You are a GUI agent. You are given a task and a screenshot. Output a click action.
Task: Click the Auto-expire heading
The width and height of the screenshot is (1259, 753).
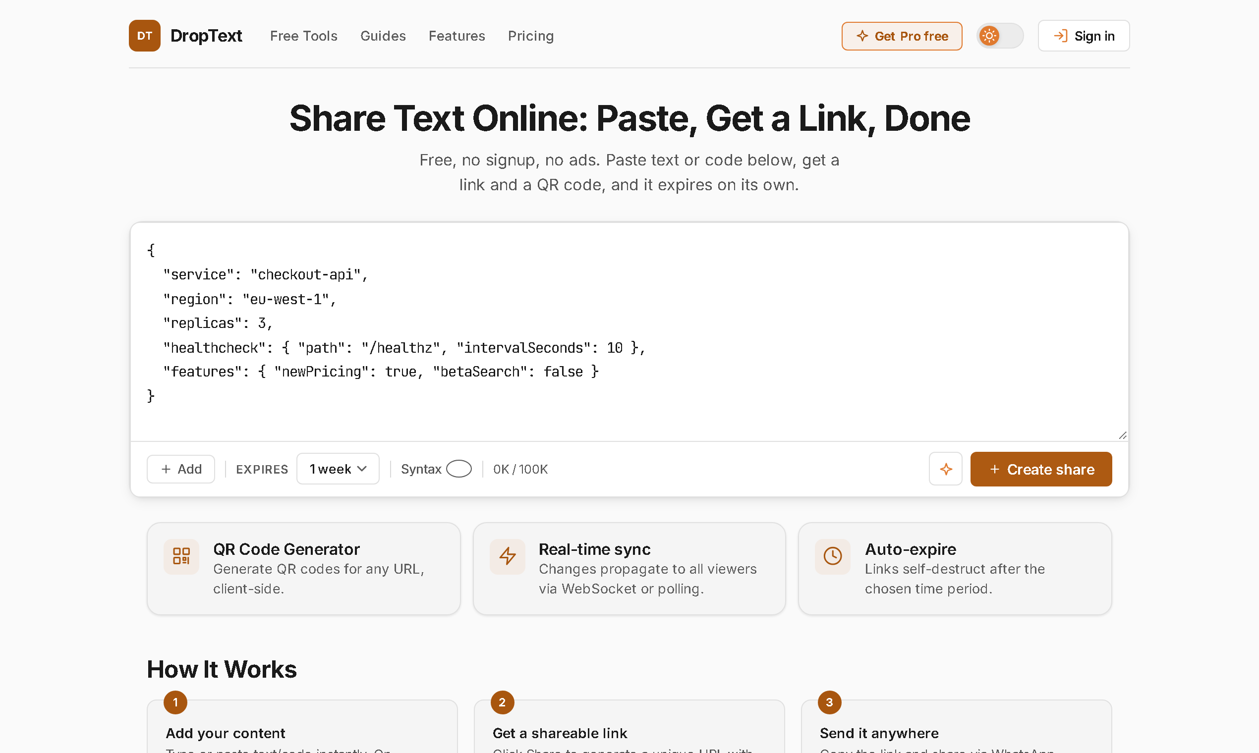point(911,549)
